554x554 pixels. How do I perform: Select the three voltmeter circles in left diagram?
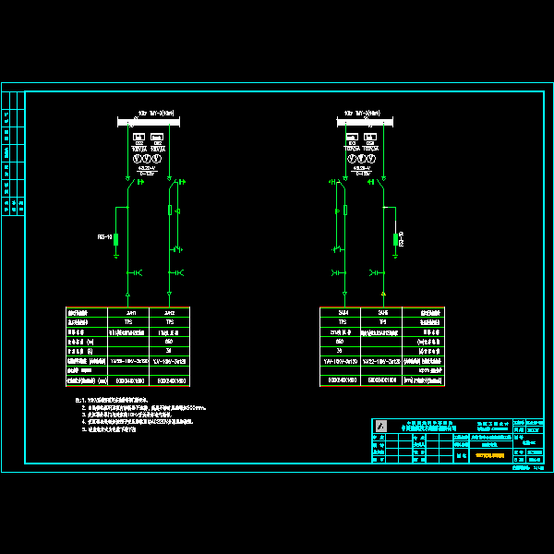(147, 159)
